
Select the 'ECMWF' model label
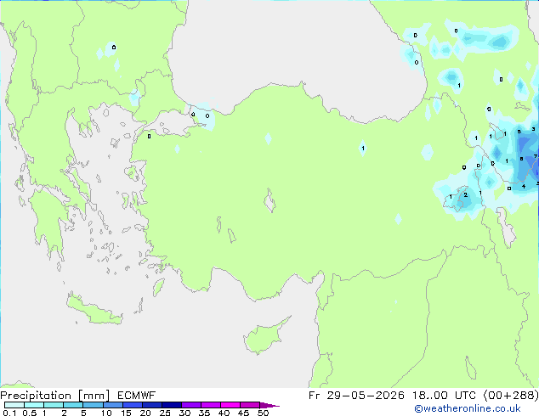137,396
